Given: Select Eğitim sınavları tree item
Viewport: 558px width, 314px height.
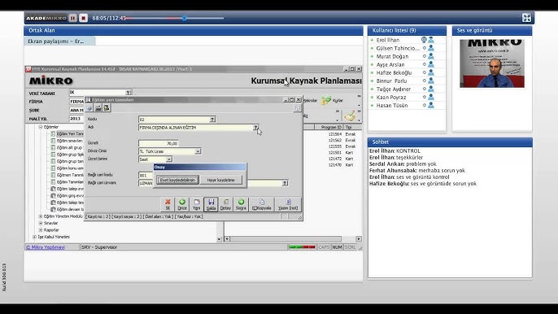Looking at the screenshot, I should click(69, 141).
